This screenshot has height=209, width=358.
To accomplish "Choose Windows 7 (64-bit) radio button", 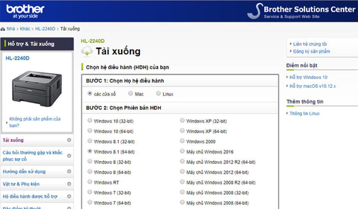I will coord(90,202).
